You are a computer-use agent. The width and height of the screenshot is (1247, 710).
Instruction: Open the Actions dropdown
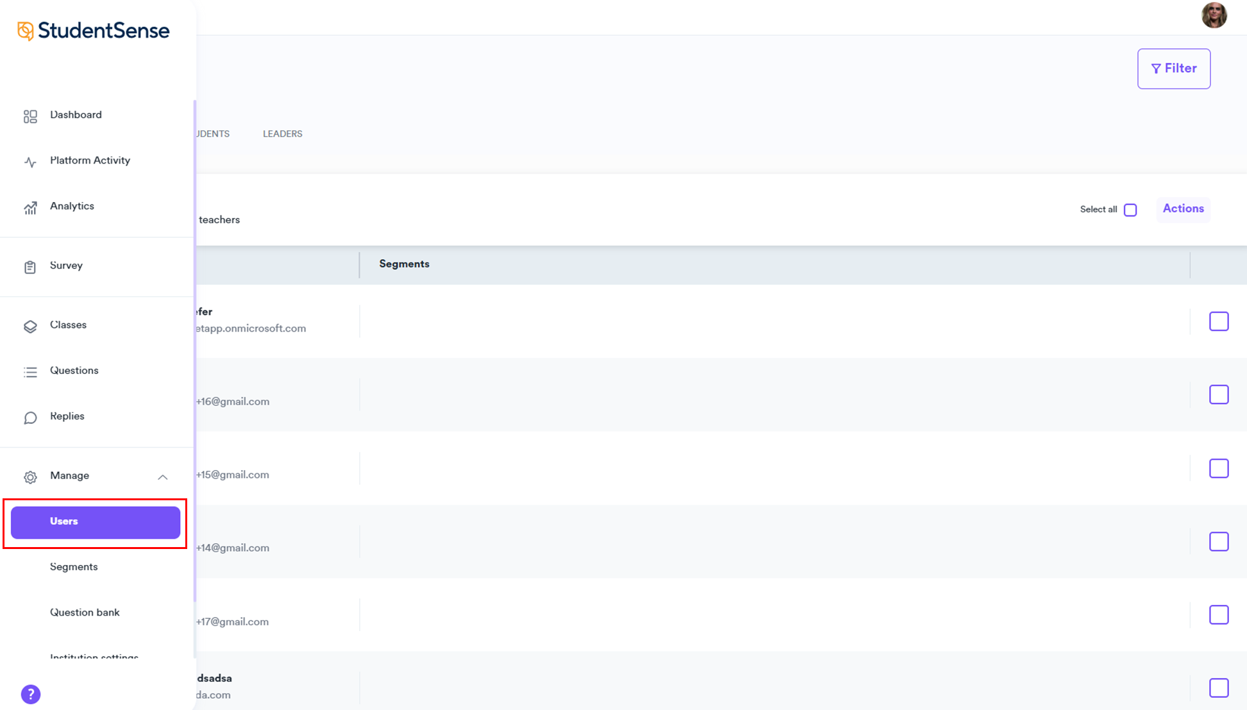tap(1183, 208)
